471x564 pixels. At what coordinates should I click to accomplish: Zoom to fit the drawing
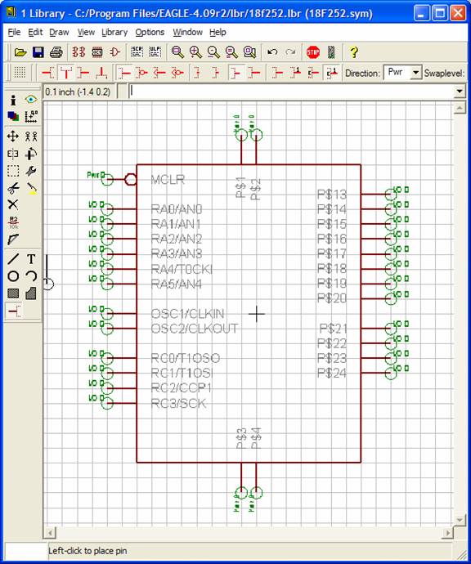pos(177,52)
